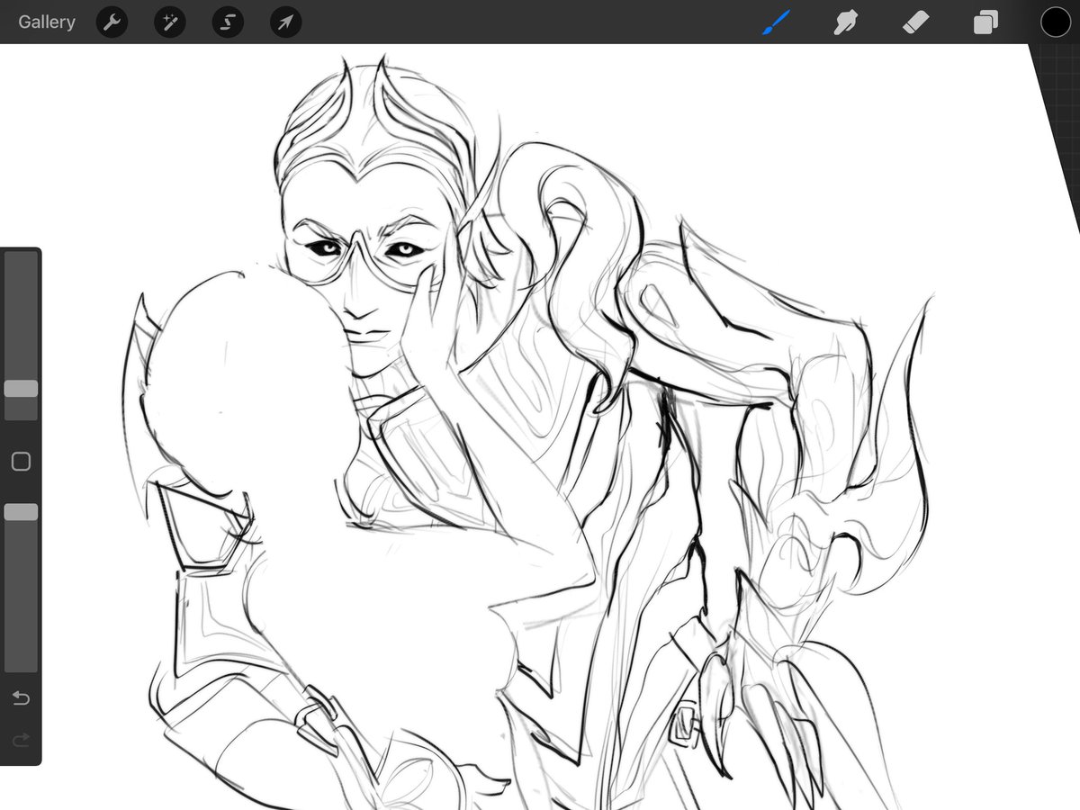Viewport: 1080px width, 810px height.
Task: Activate the Transform arrow tool
Action: (285, 22)
